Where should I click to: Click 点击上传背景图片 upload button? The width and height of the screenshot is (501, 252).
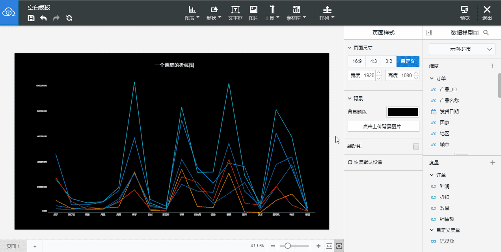(383, 126)
